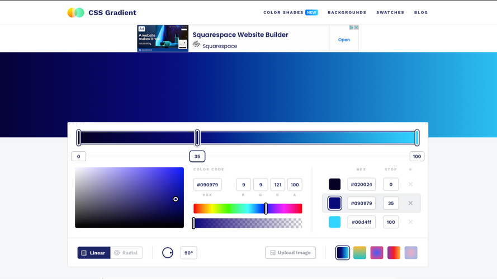
Task: Select the #090979 color swatch
Action: coord(335,203)
